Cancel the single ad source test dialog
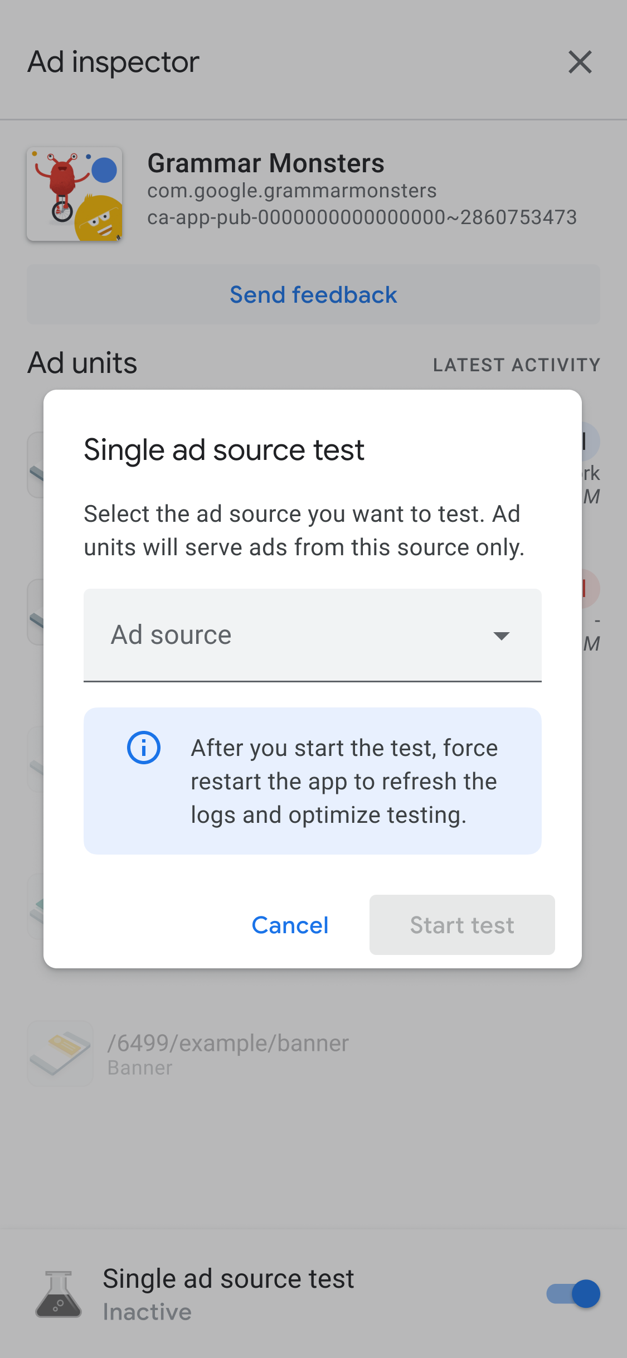 click(290, 925)
